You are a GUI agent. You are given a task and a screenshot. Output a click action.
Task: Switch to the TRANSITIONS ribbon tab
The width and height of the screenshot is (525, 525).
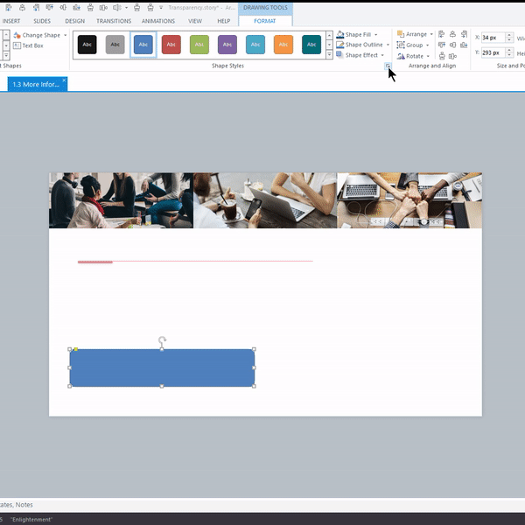(x=114, y=21)
